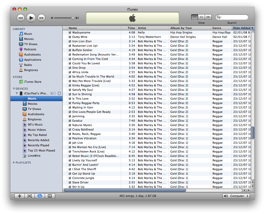
Task: Switch to grid album view
Action: point(201,17)
